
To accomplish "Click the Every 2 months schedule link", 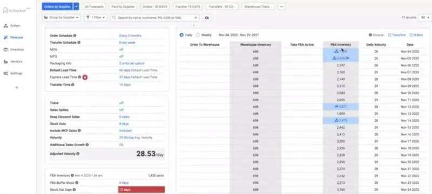I will 130,36.
